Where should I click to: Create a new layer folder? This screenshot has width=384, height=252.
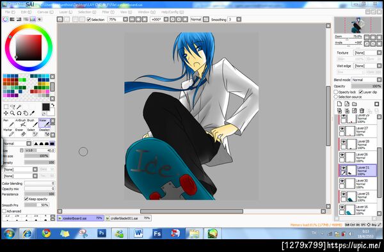355,104
